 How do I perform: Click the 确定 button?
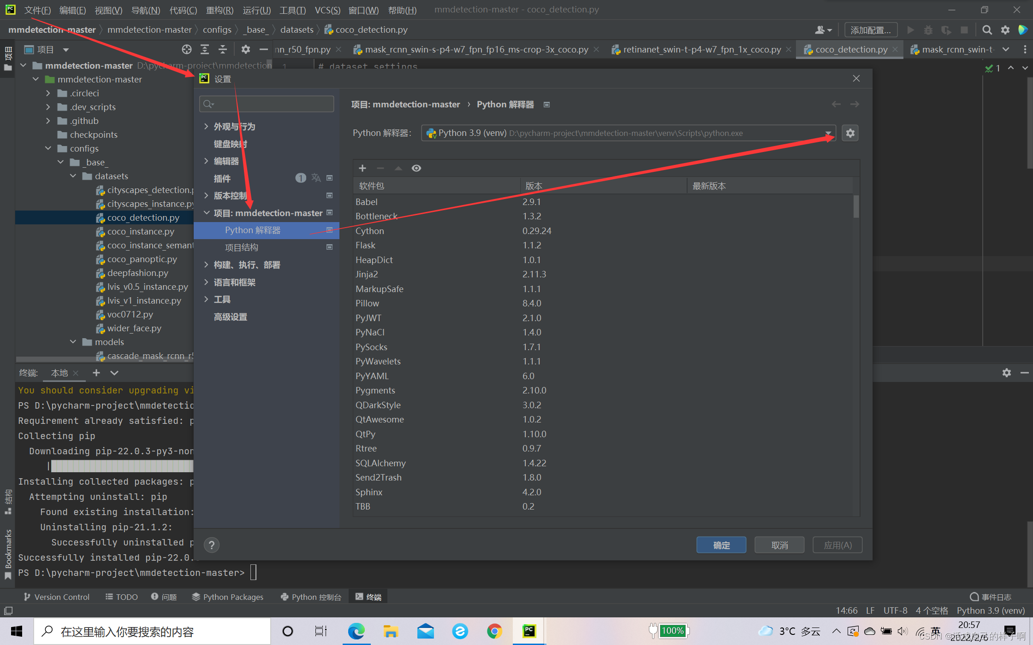tap(721, 545)
